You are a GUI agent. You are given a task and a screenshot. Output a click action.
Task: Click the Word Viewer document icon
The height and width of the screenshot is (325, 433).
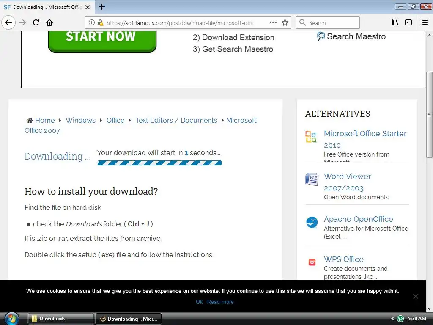click(312, 179)
